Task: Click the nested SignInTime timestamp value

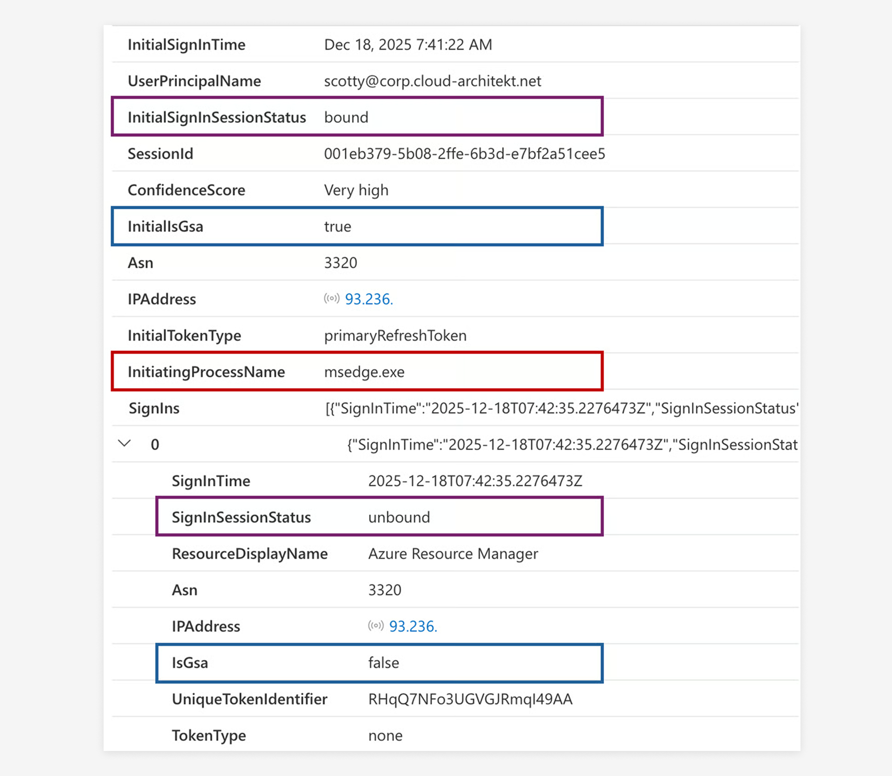Action: [x=475, y=481]
